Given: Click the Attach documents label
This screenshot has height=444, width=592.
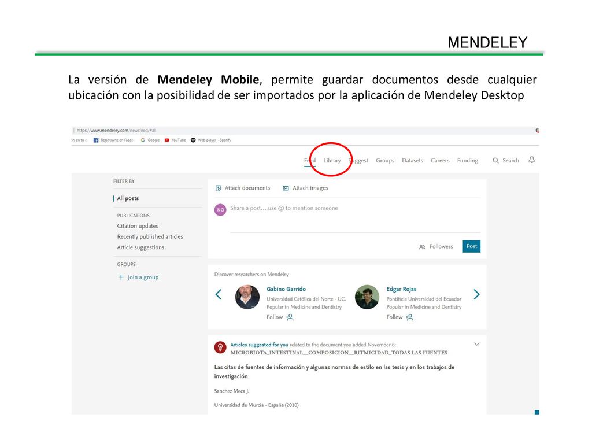Looking at the screenshot, I should click(247, 188).
